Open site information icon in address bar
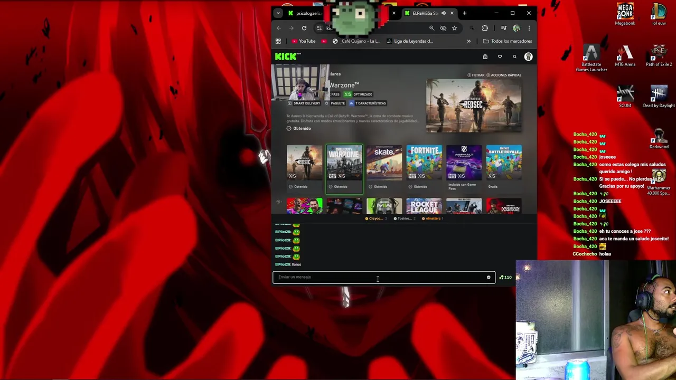The width and height of the screenshot is (676, 380). [x=319, y=28]
